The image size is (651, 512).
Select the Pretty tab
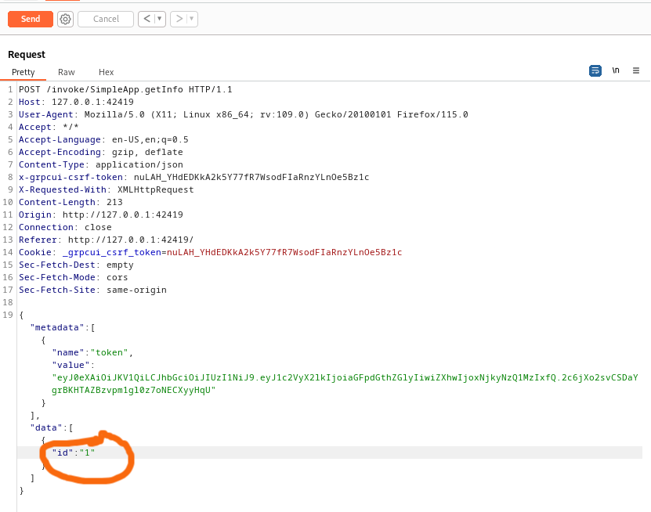[23, 72]
